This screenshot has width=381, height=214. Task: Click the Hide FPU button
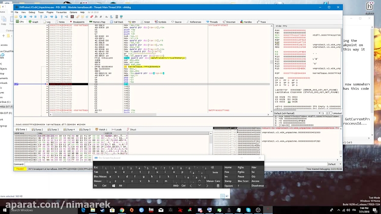click(x=282, y=26)
